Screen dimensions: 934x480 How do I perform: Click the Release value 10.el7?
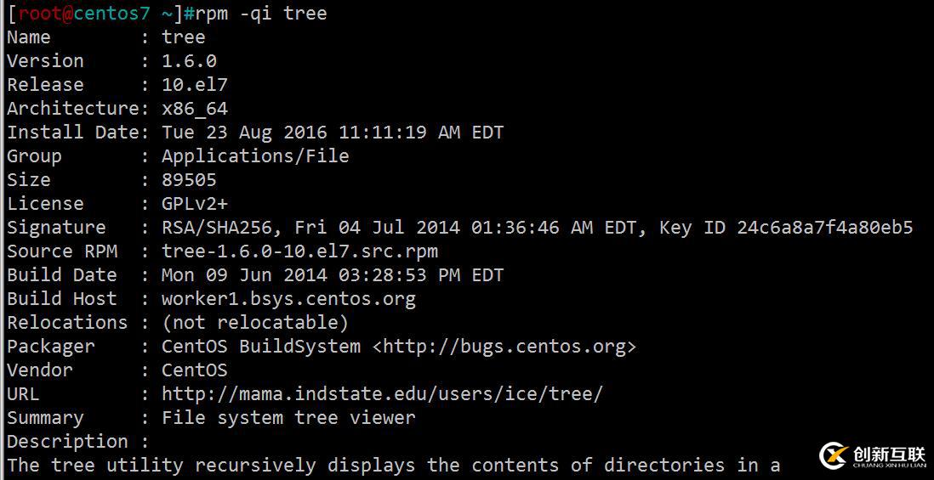(x=195, y=84)
